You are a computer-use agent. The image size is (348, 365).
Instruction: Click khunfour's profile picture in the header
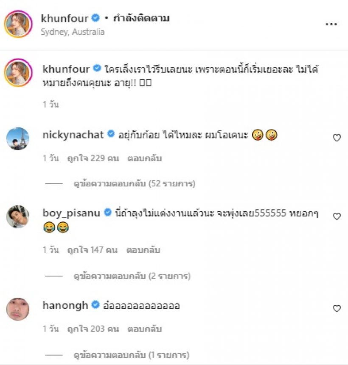(x=18, y=24)
